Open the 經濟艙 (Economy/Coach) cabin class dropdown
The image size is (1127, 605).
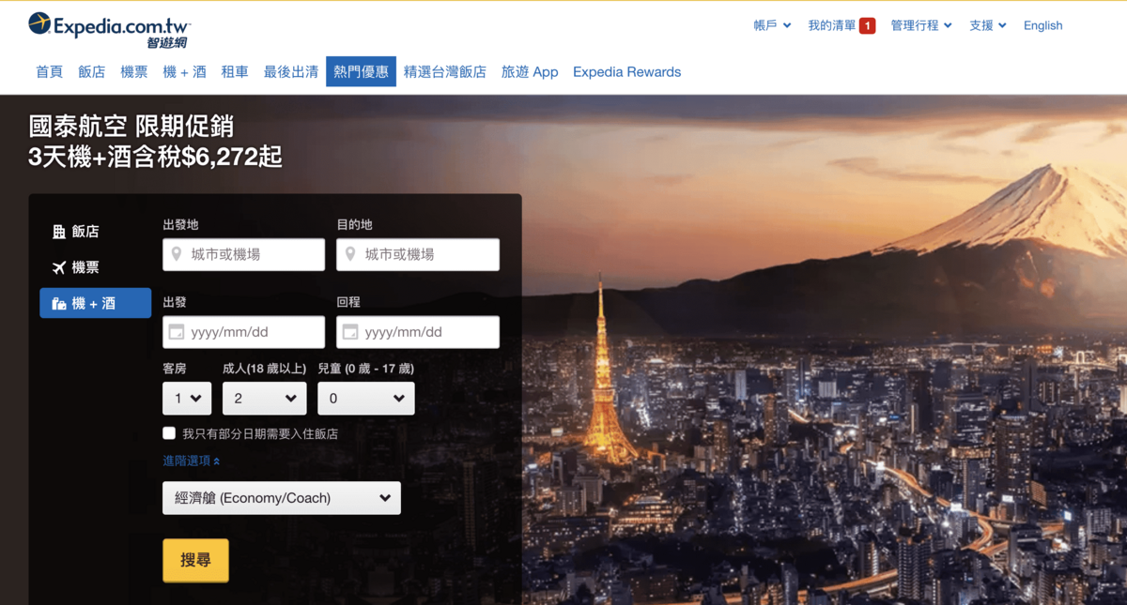(x=282, y=498)
